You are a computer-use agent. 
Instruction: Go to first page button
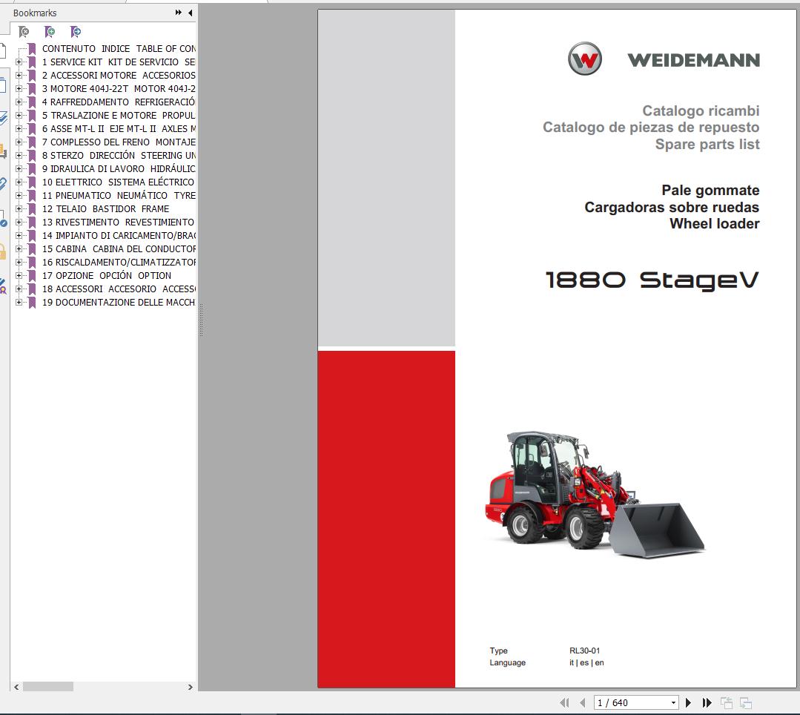point(563,702)
